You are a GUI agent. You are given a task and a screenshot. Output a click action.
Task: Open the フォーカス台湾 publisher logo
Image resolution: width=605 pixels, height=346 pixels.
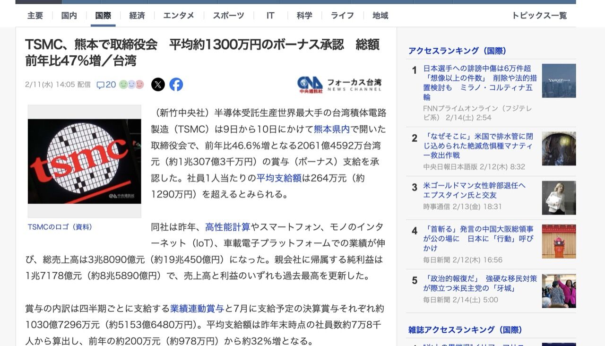[x=339, y=84]
